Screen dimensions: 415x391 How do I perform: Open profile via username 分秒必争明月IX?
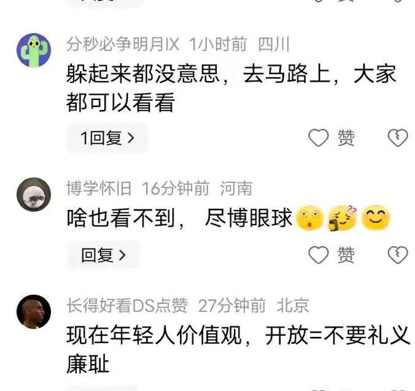[123, 44]
